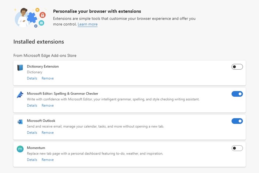Open Details for Momentum

32,160
